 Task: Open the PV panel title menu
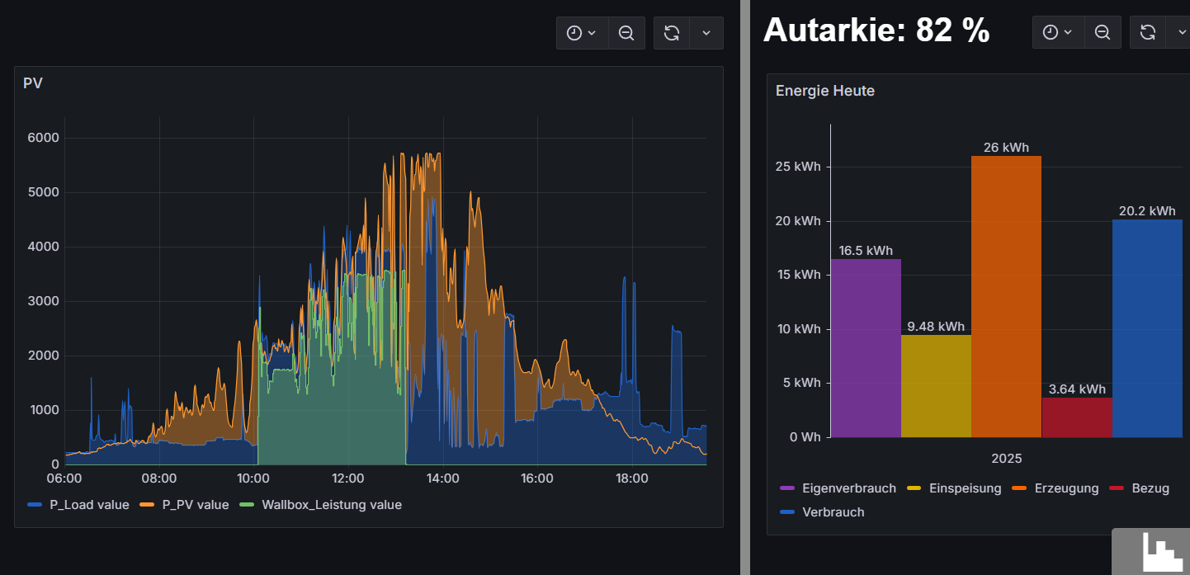[33, 83]
